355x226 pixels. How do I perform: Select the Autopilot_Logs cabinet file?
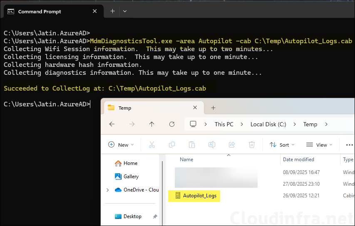coord(199,196)
